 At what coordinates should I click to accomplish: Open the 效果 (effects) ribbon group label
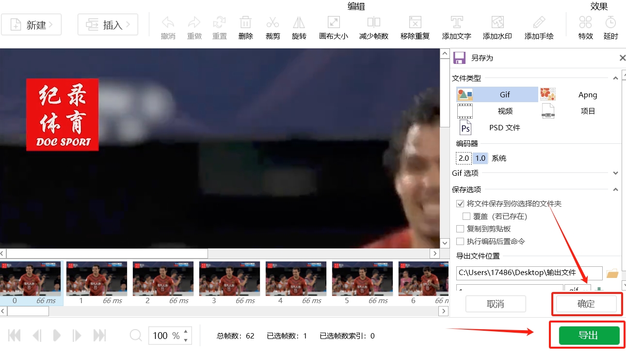pos(599,6)
